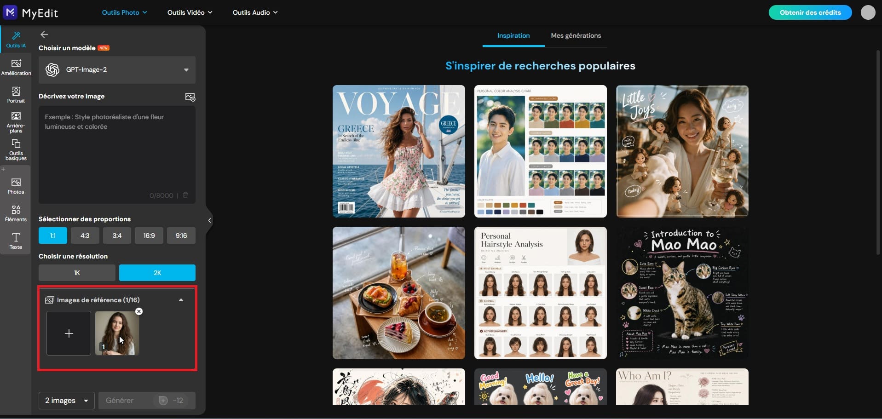Viewport: 882px width, 419px height.
Task: Click the image prompt icon beside Décrivez votre image
Action: tap(190, 97)
